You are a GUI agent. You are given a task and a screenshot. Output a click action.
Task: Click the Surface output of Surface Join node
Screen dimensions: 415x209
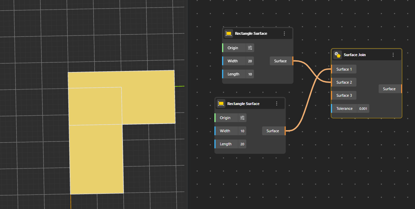[x=390, y=89]
